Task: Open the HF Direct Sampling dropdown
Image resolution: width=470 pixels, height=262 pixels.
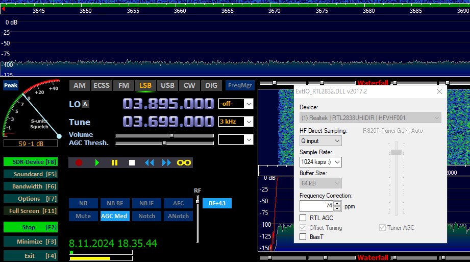Action: click(x=320, y=141)
